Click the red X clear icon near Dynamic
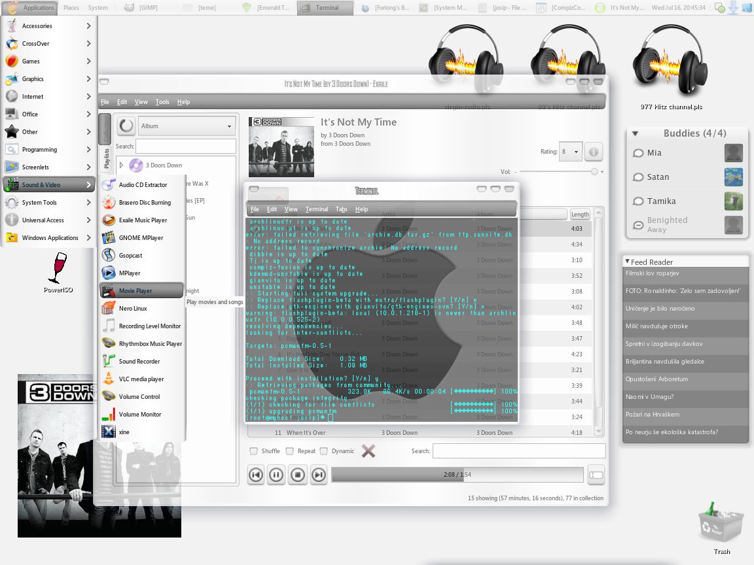The height and width of the screenshot is (565, 754). pos(368,451)
